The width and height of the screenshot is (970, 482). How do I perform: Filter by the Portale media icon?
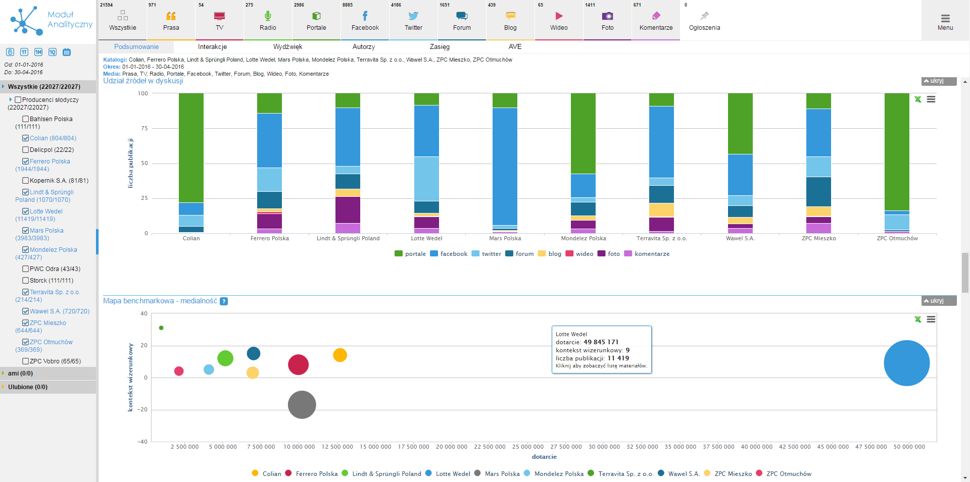pos(316,16)
